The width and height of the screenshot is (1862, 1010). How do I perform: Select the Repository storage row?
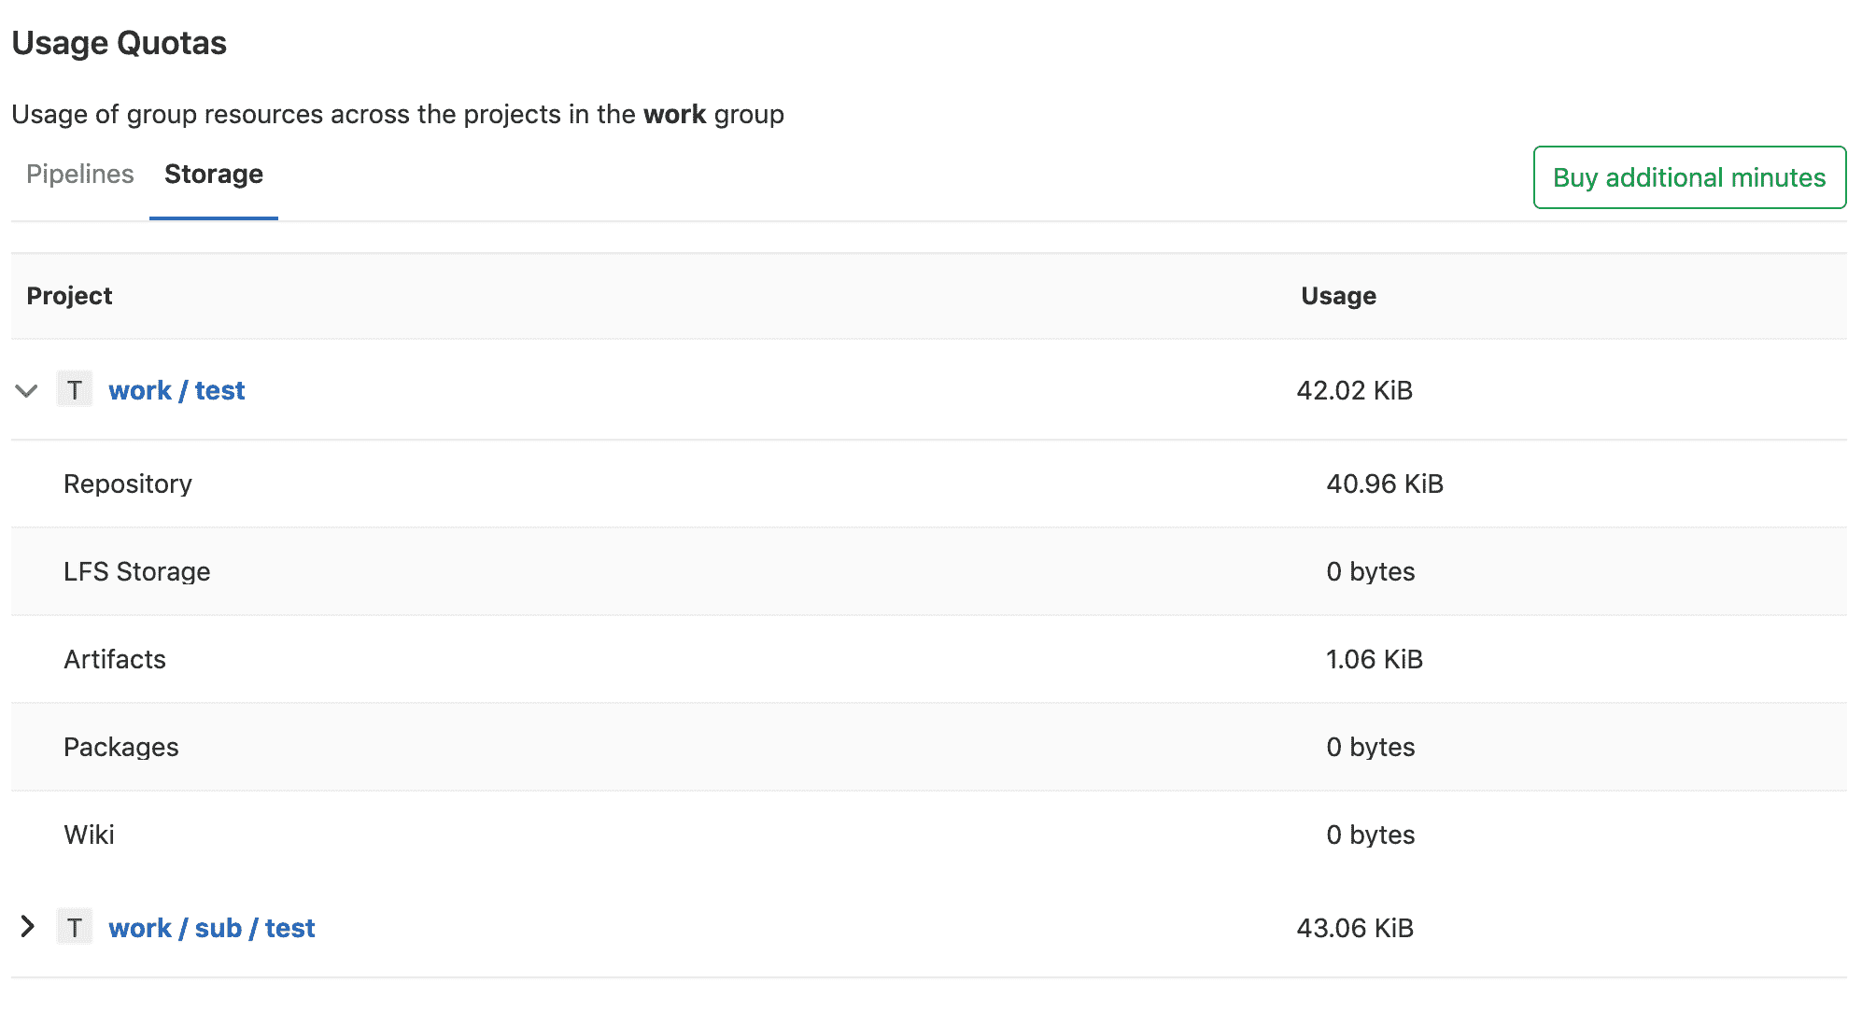[x=128, y=484]
